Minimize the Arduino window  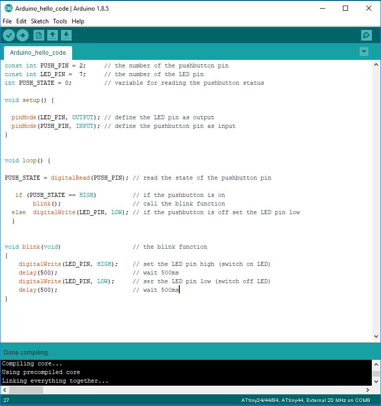point(323,8)
